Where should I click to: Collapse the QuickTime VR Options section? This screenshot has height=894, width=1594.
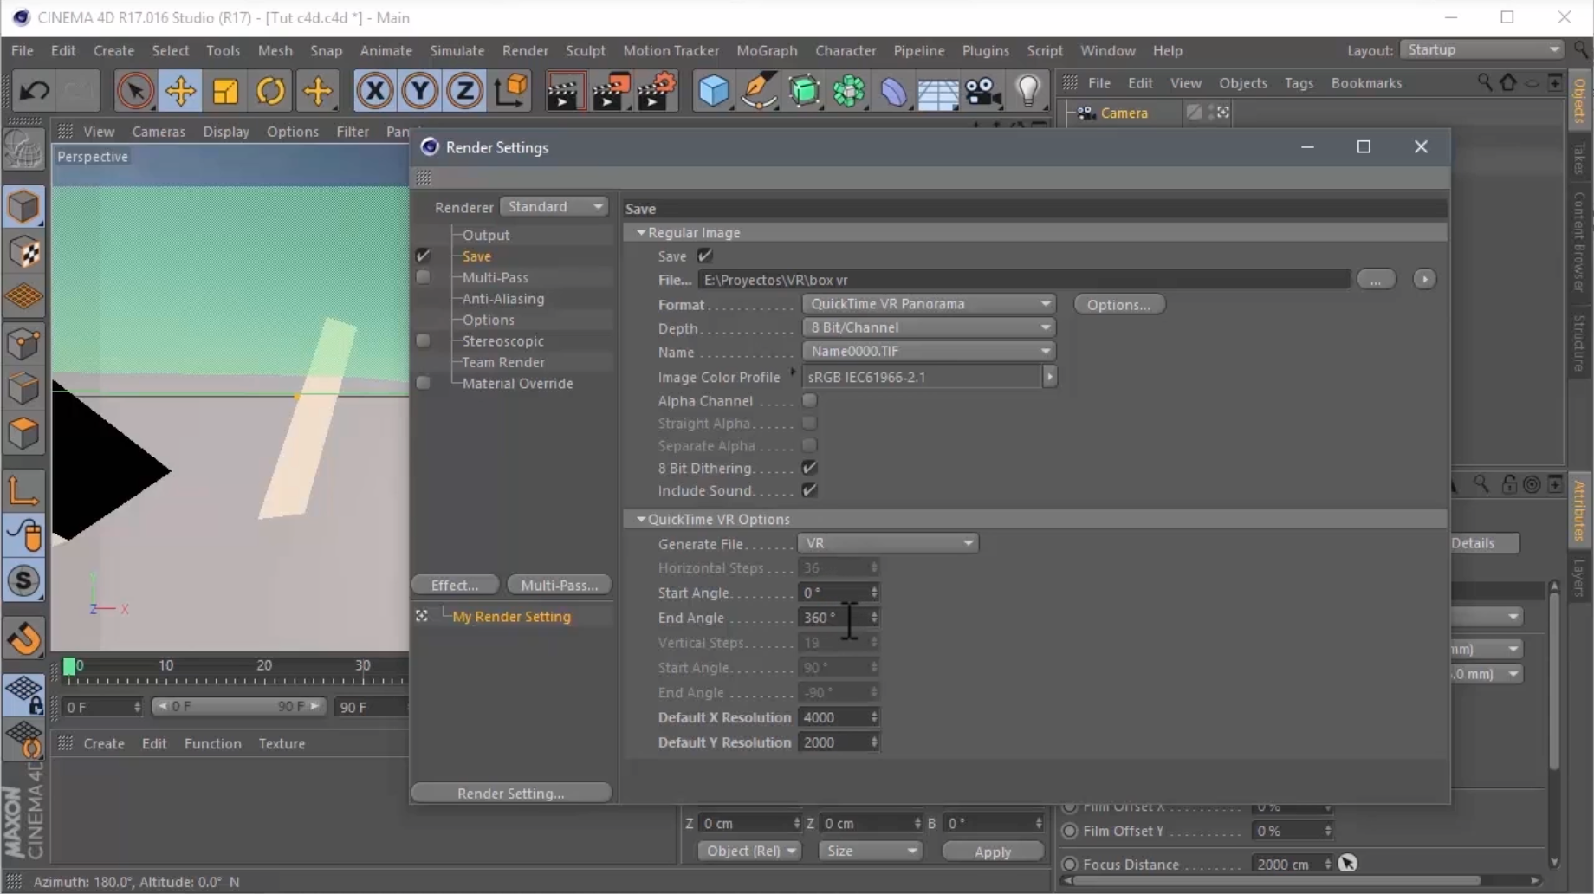[641, 519]
